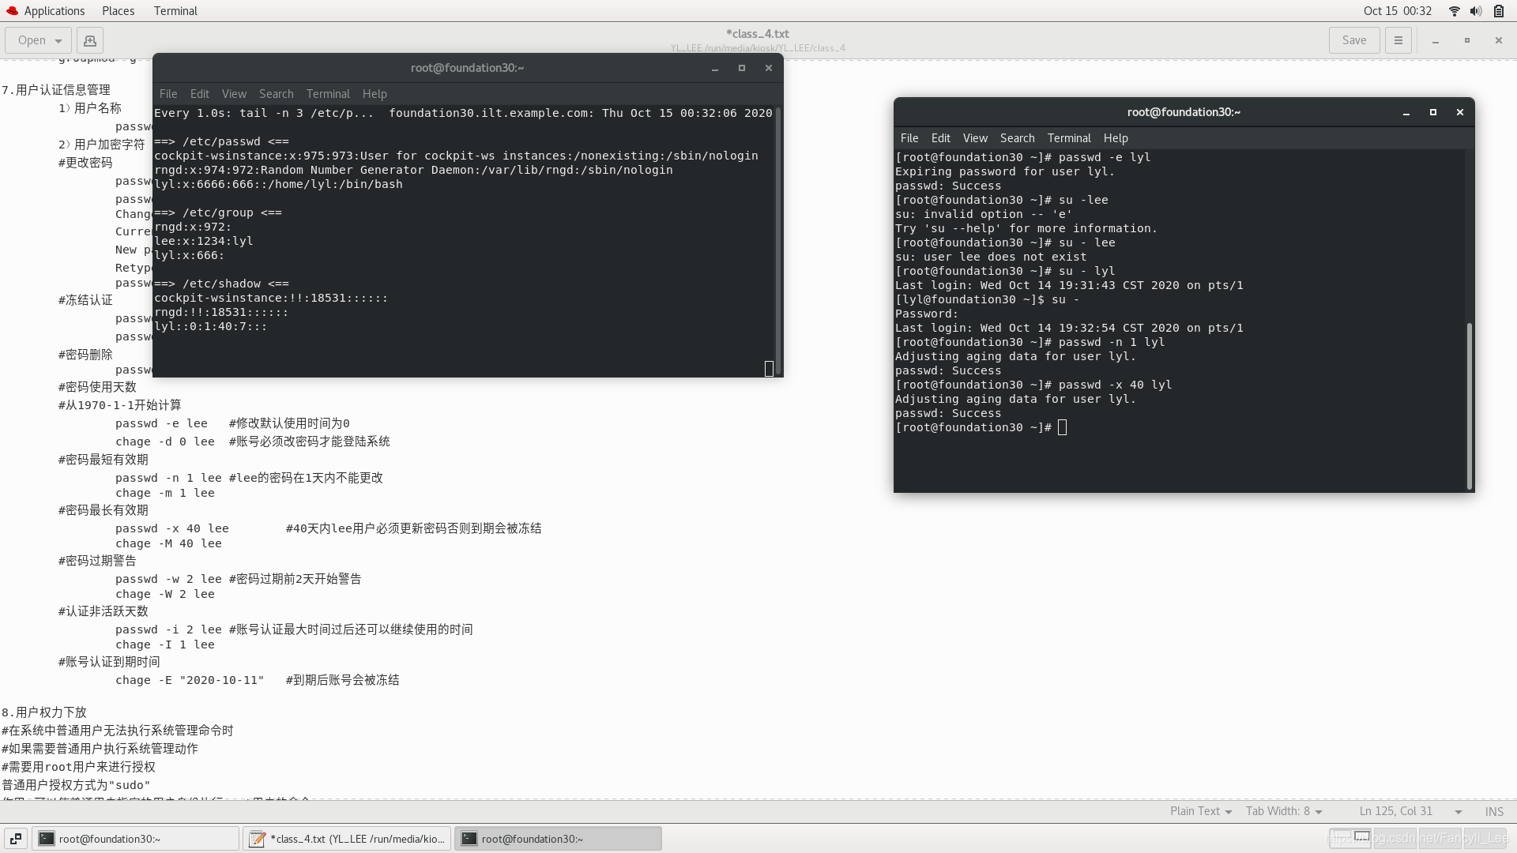Open the line/column position dropdown arrow
This screenshot has width=1517, height=853.
click(x=1458, y=812)
